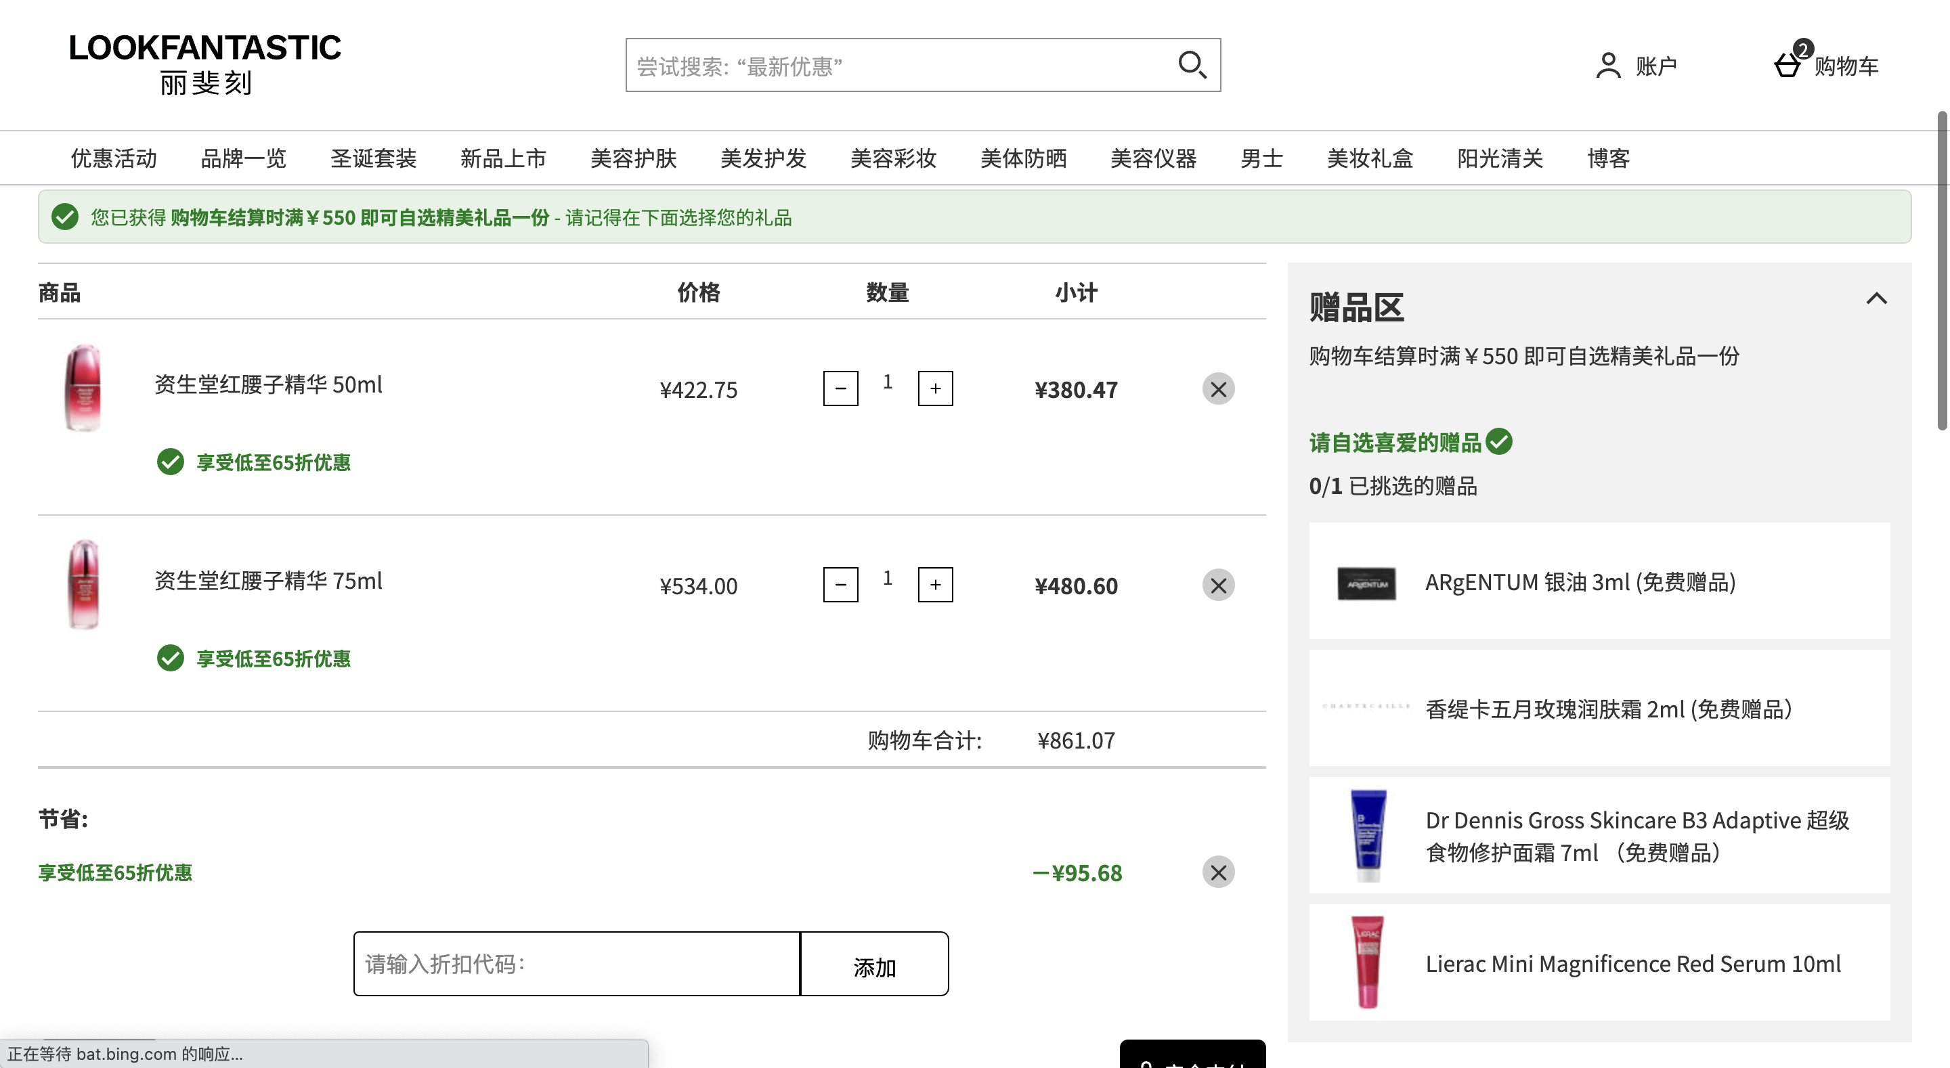This screenshot has width=1950, height=1068.
Task: Click check icon next to 请自选喜爱的赠品
Action: point(1499,441)
